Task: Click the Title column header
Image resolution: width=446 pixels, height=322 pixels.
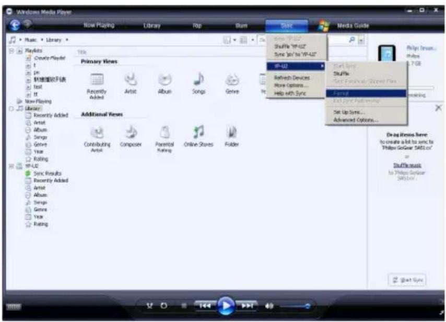Action: pyautogui.click(x=82, y=52)
